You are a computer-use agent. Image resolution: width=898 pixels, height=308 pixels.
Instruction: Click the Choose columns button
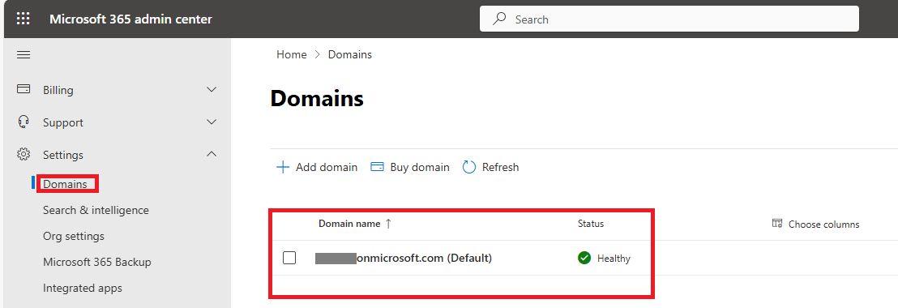815,224
